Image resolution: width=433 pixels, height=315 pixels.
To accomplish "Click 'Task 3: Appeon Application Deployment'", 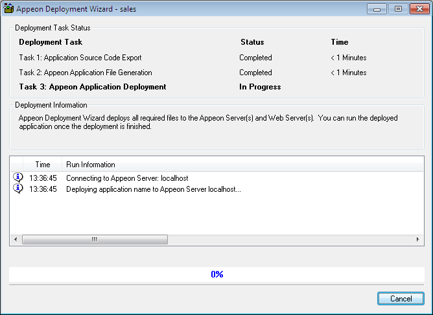I will [93, 87].
